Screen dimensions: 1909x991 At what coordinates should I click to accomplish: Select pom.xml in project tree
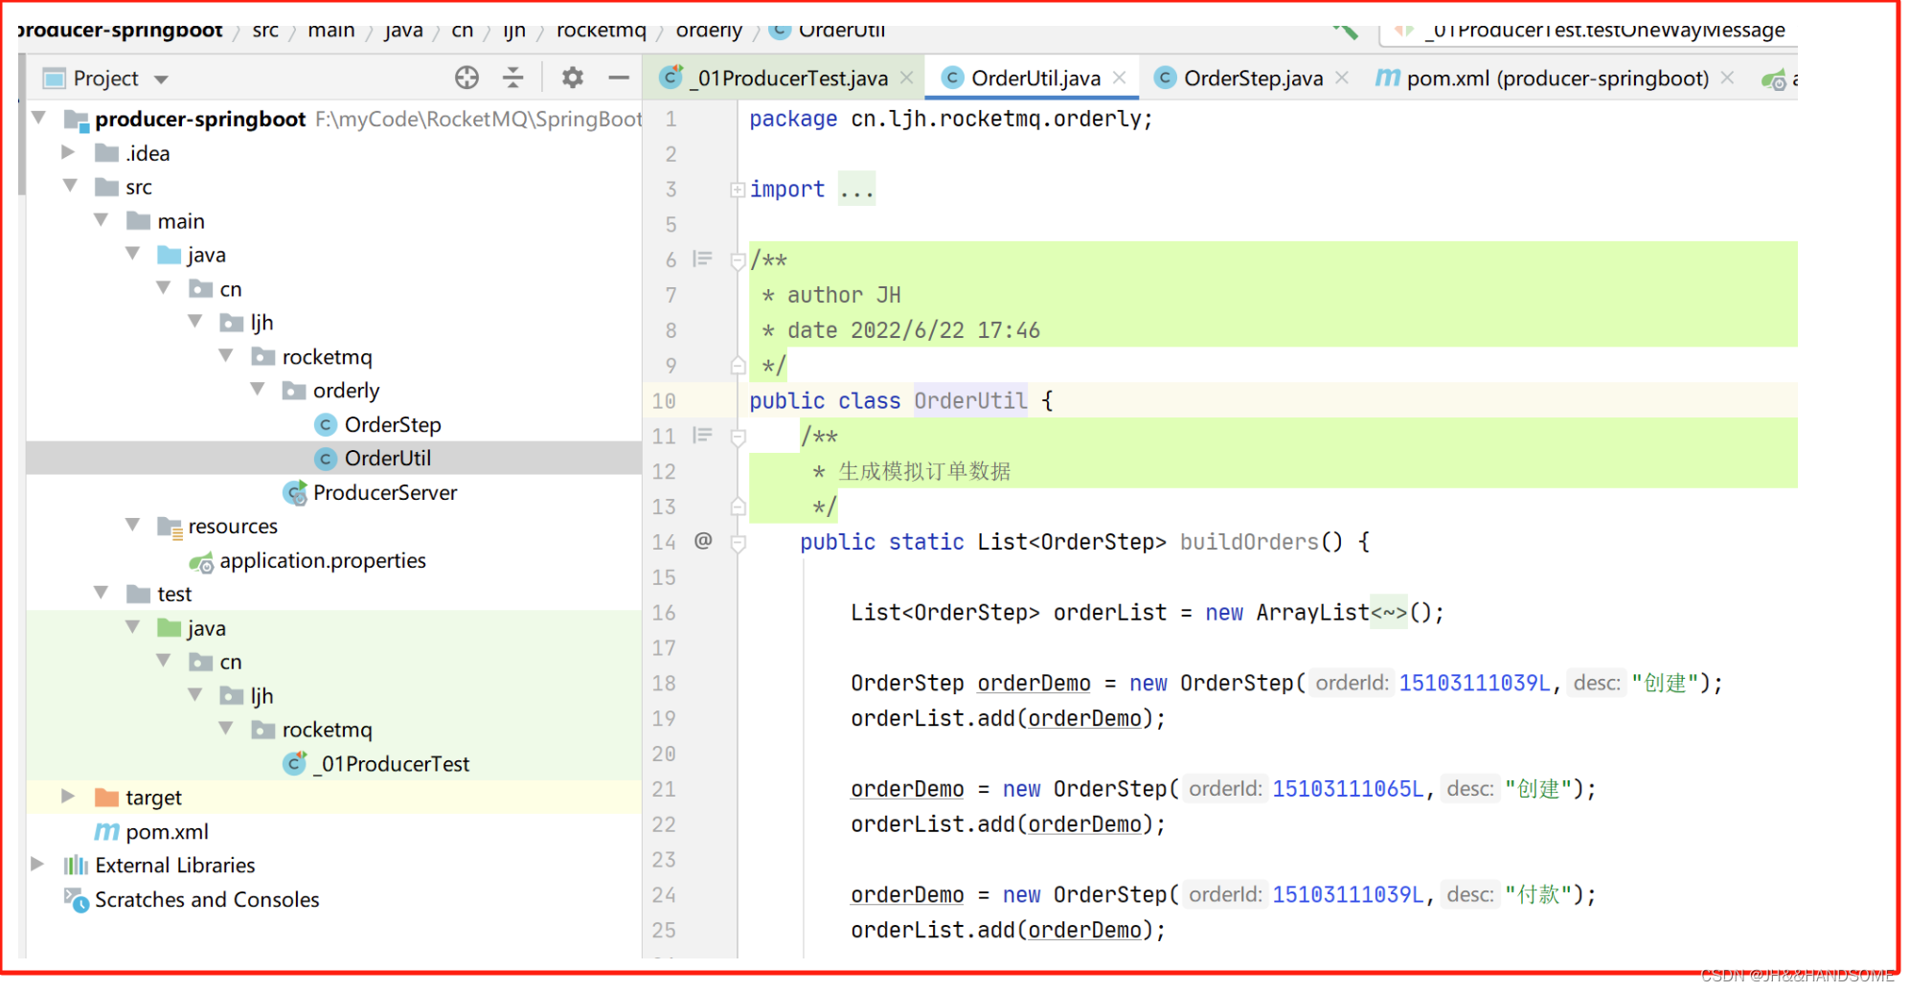[151, 832]
